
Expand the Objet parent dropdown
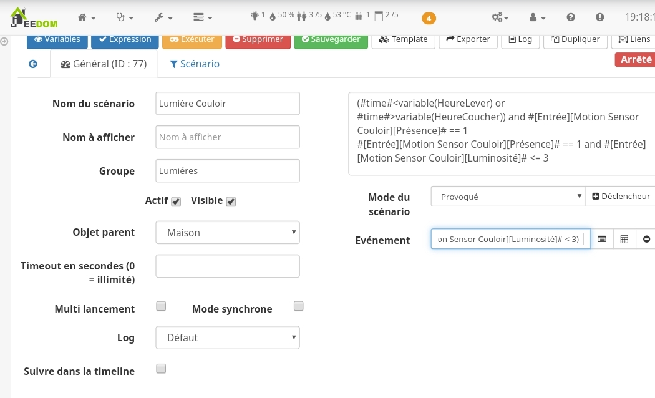click(x=228, y=233)
